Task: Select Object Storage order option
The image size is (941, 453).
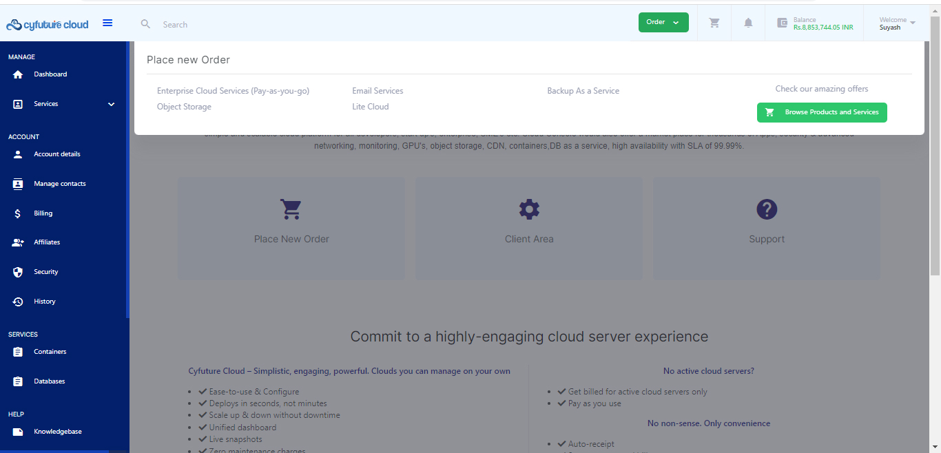Action: point(184,107)
